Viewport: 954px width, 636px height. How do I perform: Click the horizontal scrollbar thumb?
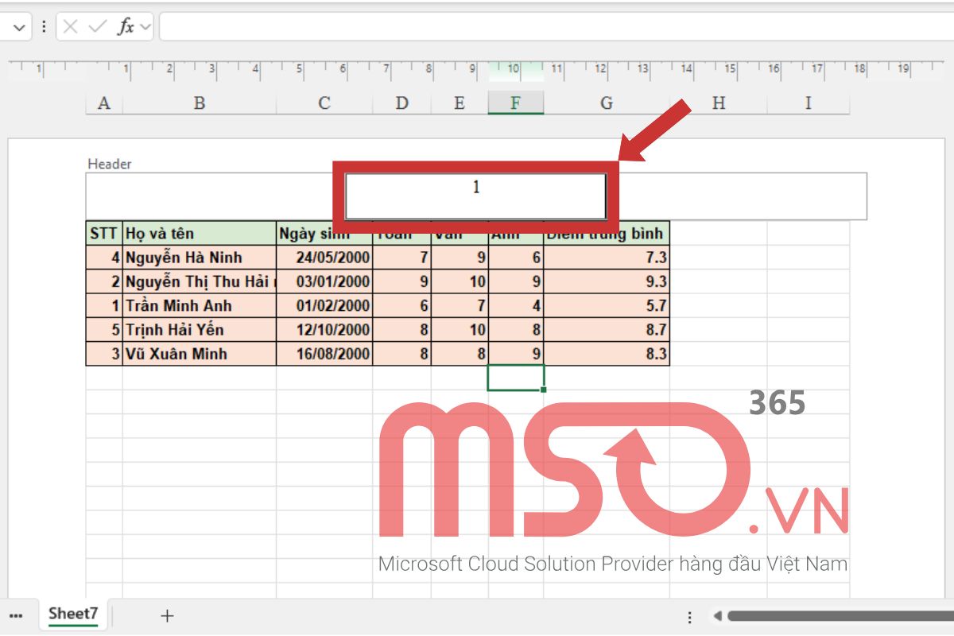(840, 615)
